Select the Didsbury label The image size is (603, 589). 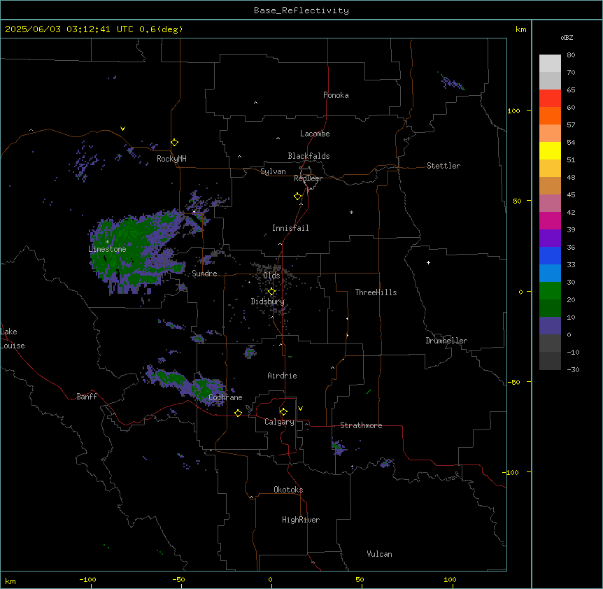coord(268,301)
